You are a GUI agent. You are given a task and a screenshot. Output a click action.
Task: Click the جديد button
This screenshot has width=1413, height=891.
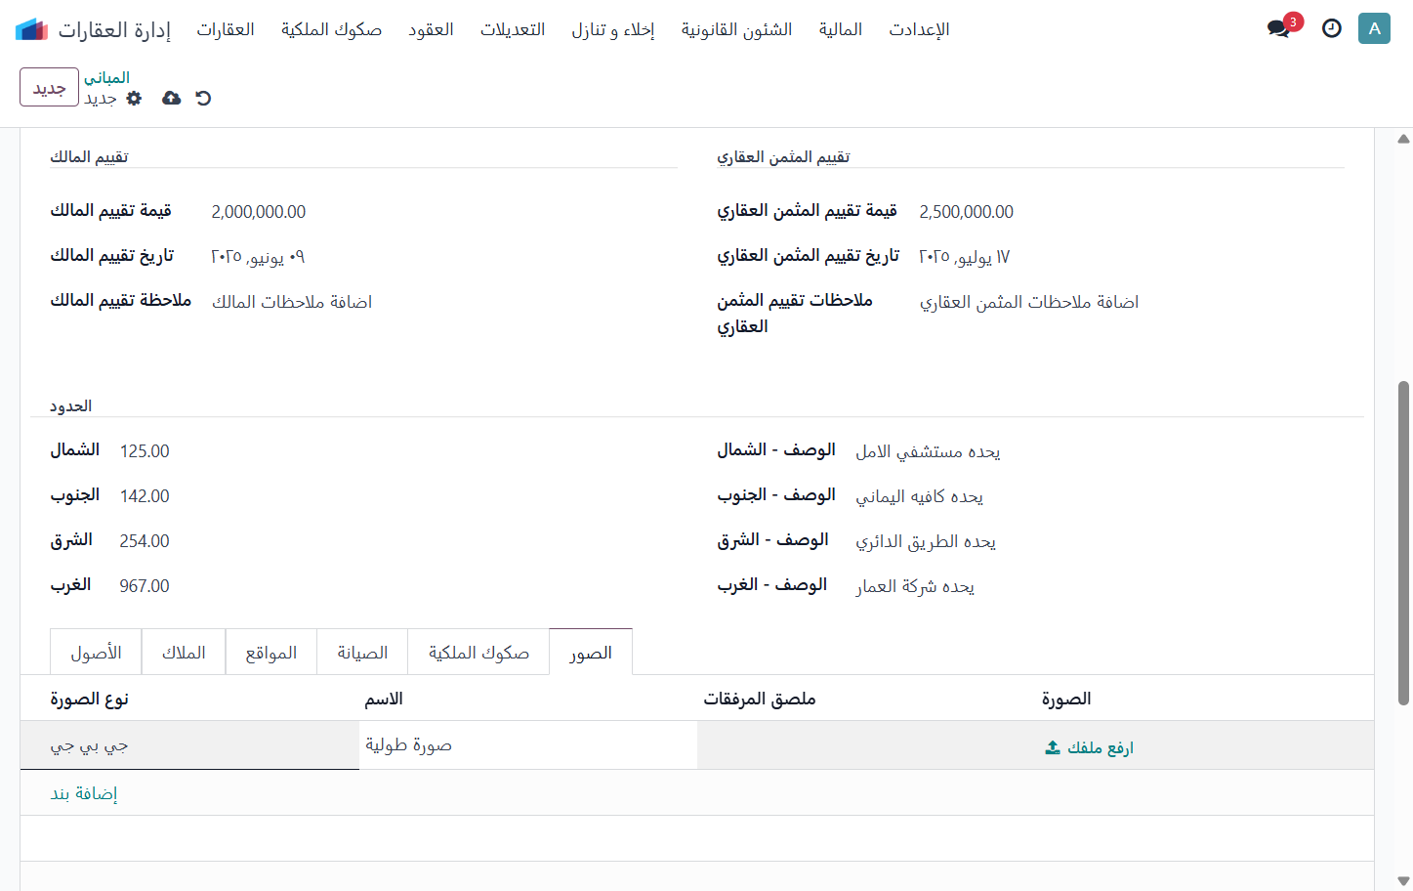(49, 87)
